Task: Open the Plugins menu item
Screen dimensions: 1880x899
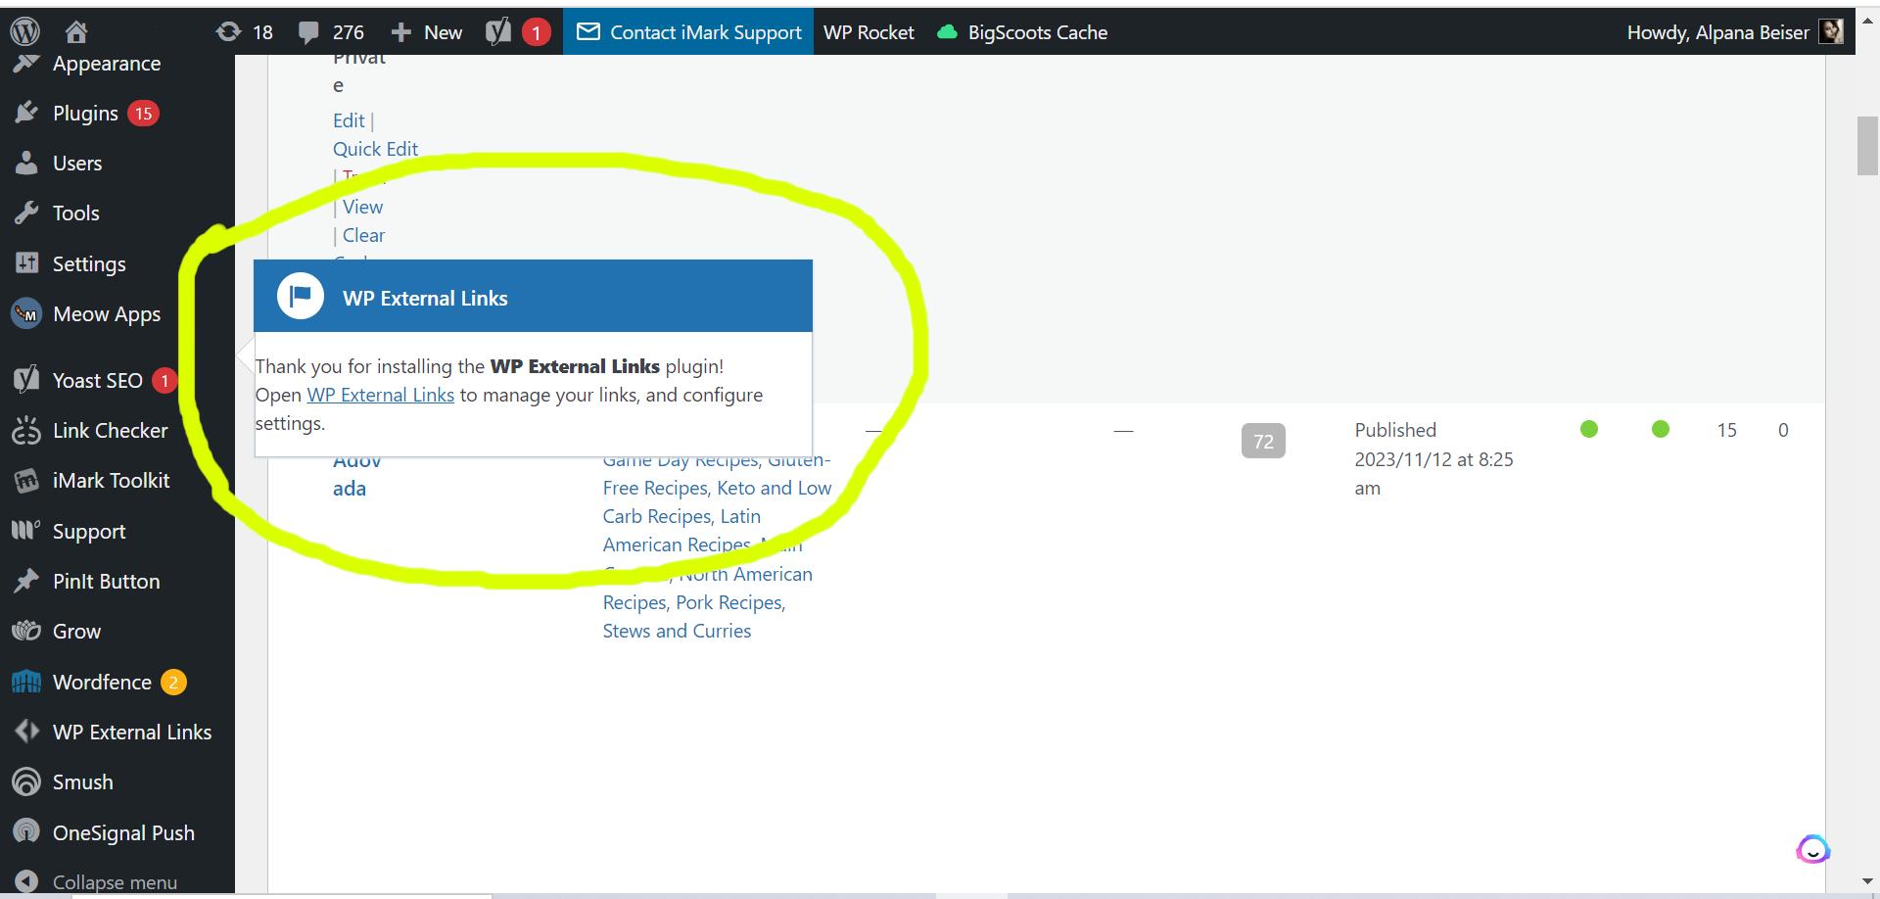Action: point(85,114)
